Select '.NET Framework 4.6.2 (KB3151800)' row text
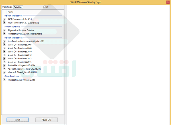 (23, 23)
